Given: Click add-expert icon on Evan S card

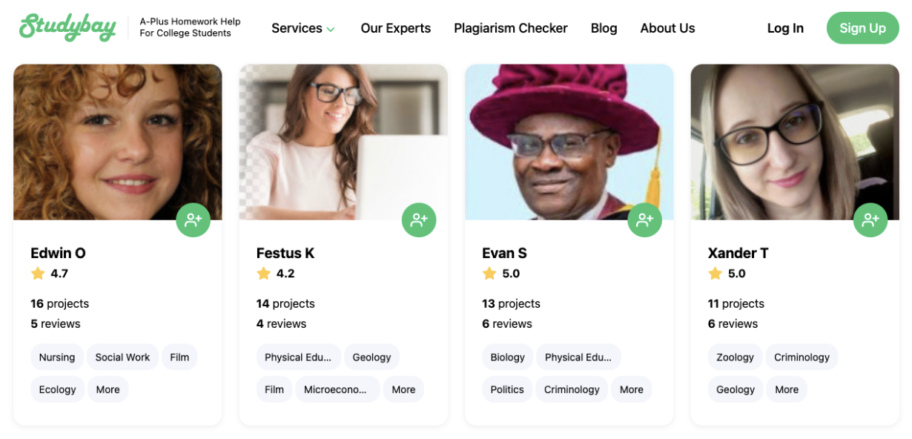Looking at the screenshot, I should click(644, 219).
